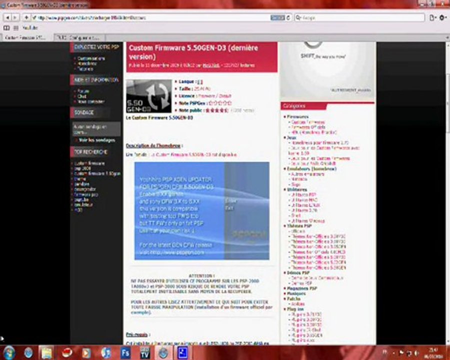450x360 pixels.
Task: Open Emulateurs (homebrew) category
Action: 311,169
